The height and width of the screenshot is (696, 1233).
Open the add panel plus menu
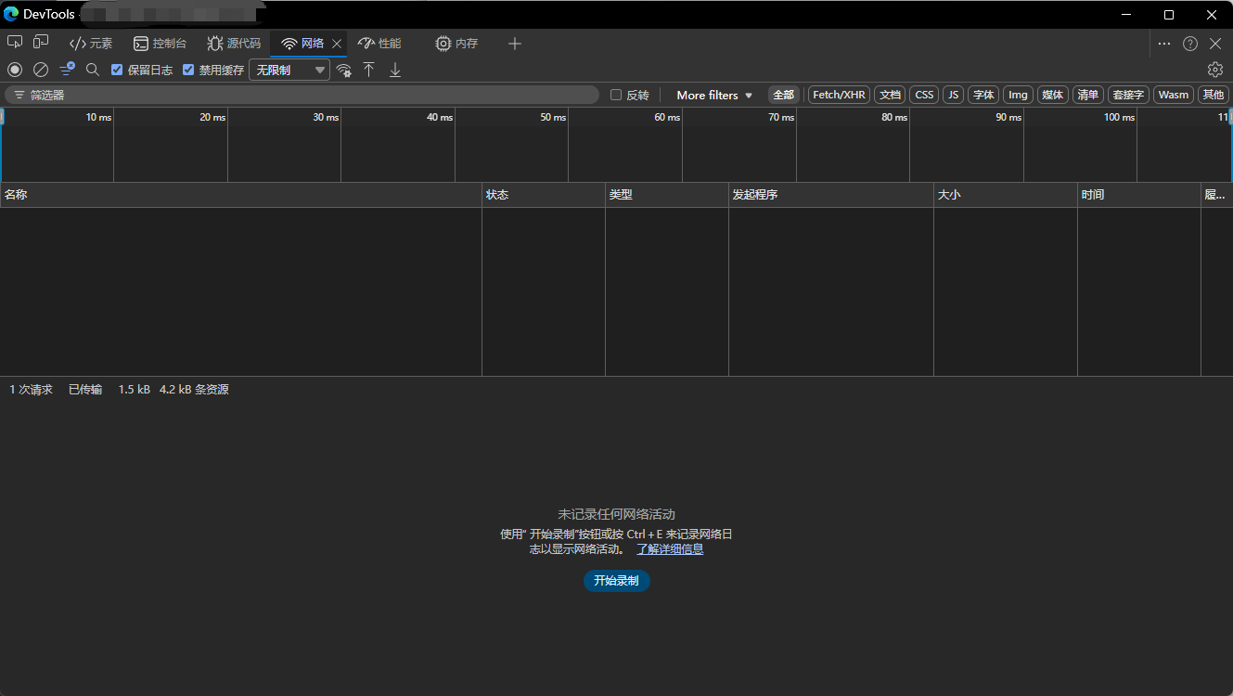click(514, 43)
